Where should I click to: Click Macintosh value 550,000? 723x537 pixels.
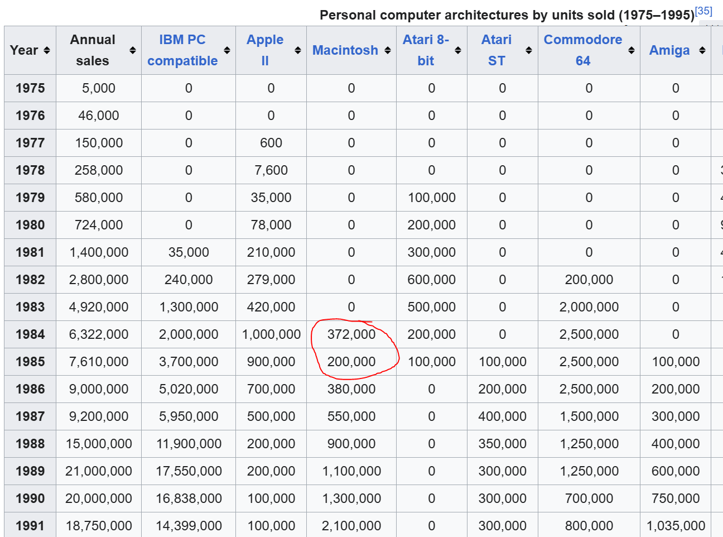351,416
